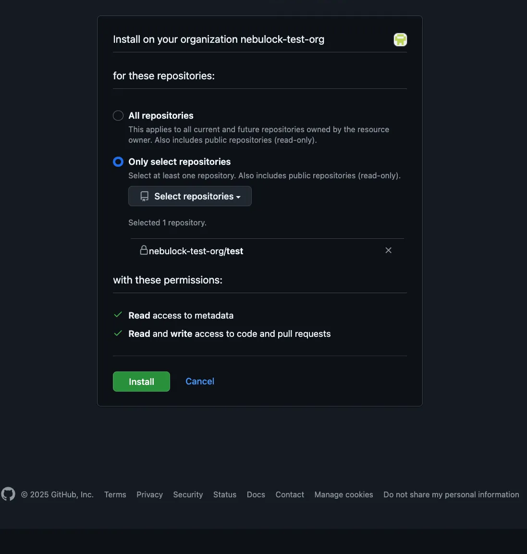Click Do not share my personal information
The image size is (527, 554).
click(x=452, y=494)
